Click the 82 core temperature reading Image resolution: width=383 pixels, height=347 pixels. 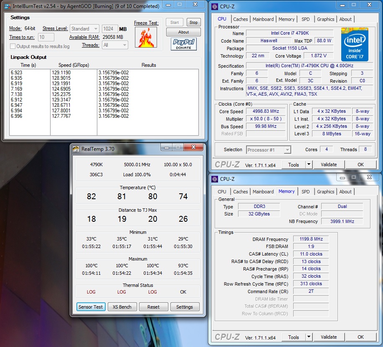click(x=91, y=196)
